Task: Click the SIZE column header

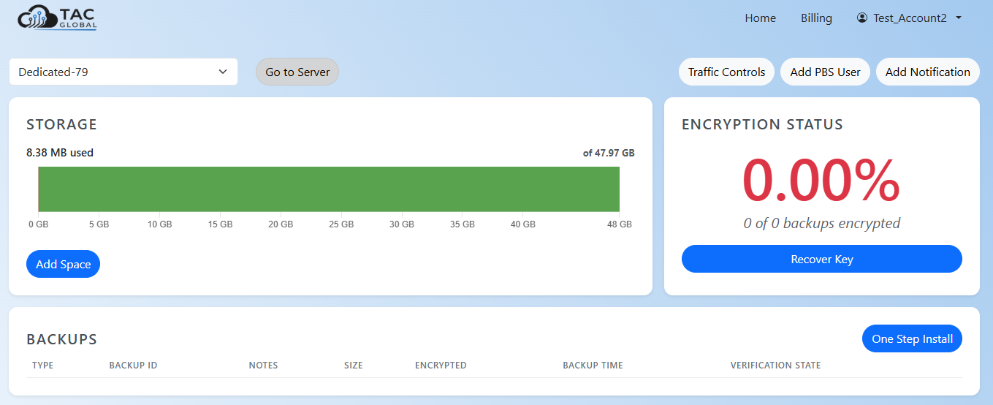Action: (x=353, y=366)
